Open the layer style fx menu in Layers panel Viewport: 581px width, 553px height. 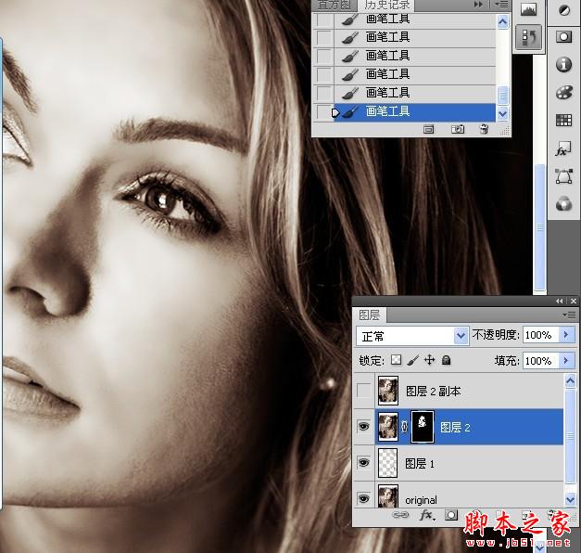pos(427,515)
